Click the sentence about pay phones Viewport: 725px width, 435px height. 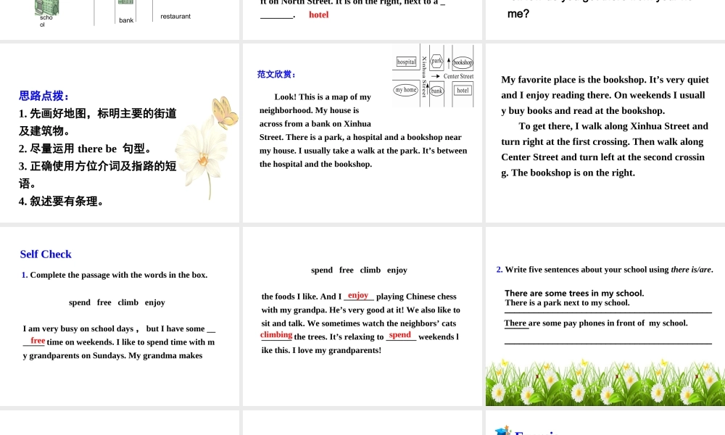point(596,323)
